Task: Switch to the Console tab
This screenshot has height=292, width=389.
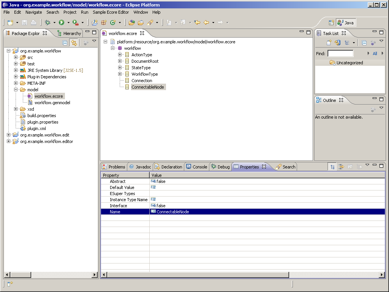Action: coord(196,167)
